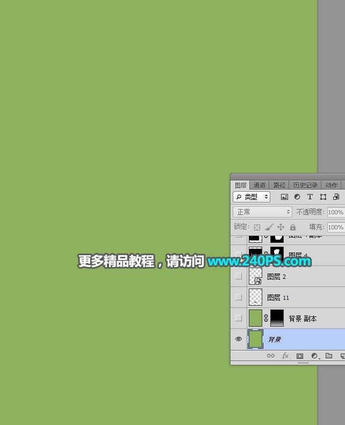Screen dimensions: 345x425
Task: Click the lock transparent pixels icon
Action: [x=257, y=227]
